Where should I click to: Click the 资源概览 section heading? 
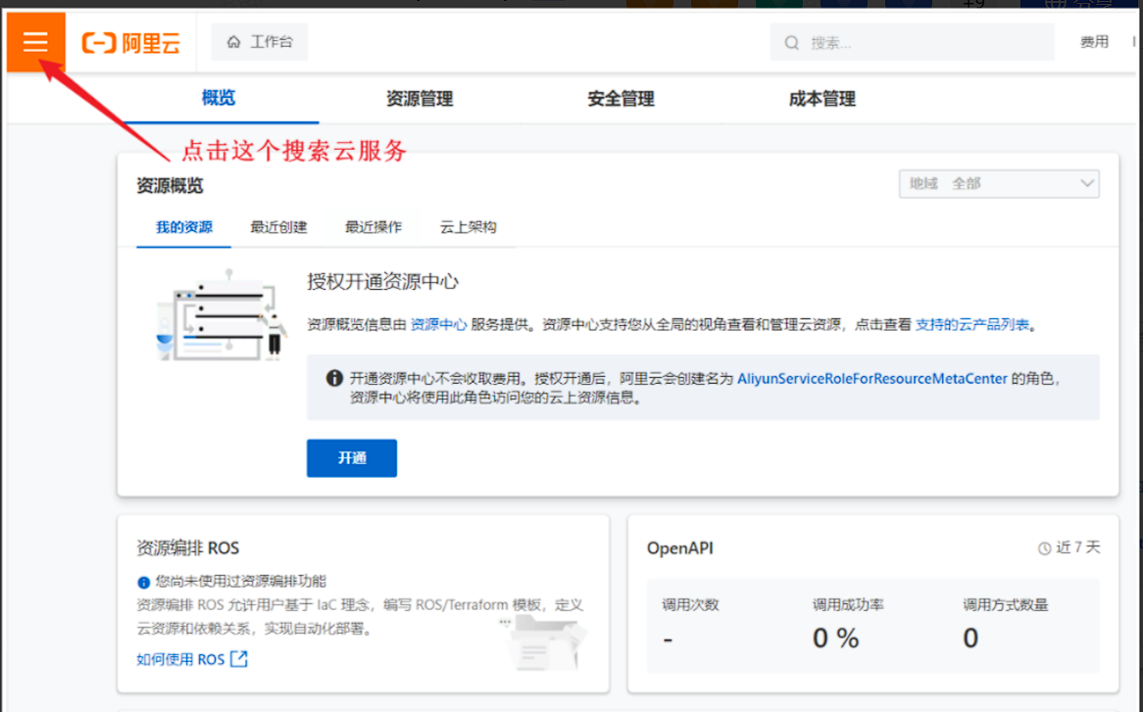(170, 186)
